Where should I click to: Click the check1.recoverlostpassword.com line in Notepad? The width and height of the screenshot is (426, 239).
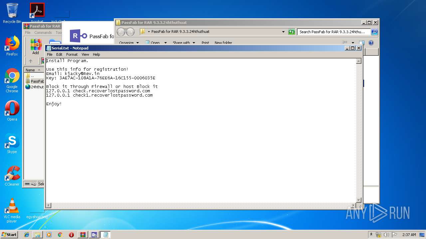(100, 95)
